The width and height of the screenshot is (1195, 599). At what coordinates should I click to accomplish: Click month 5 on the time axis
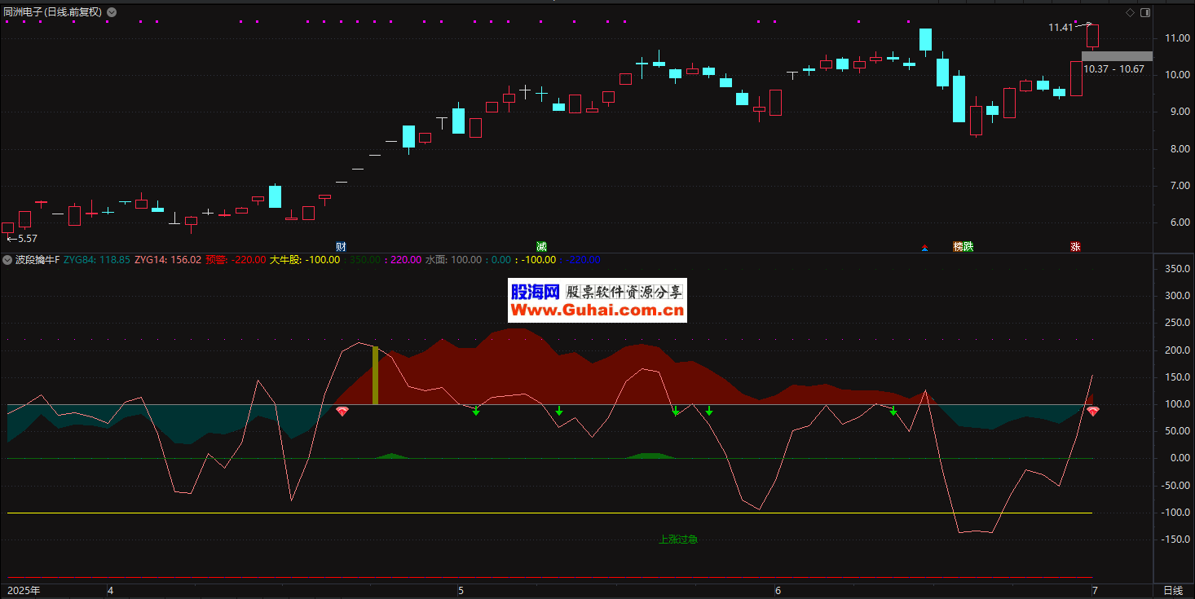coord(461,591)
